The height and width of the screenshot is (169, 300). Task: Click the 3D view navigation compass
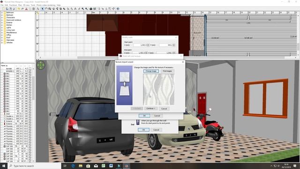(41, 65)
